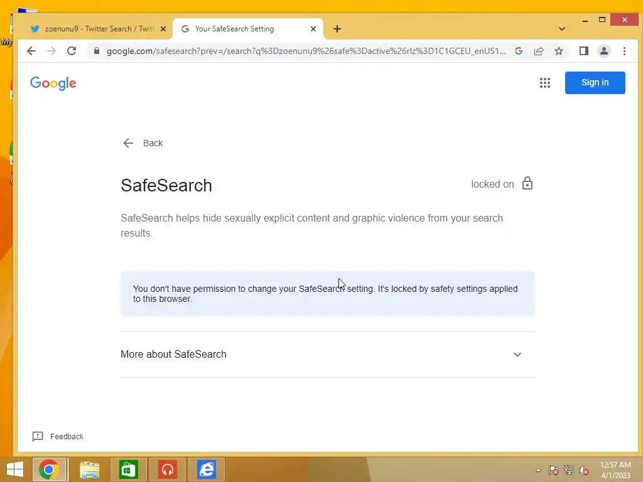Launch Internet Explorer from the taskbar
643x482 pixels.
(206, 469)
